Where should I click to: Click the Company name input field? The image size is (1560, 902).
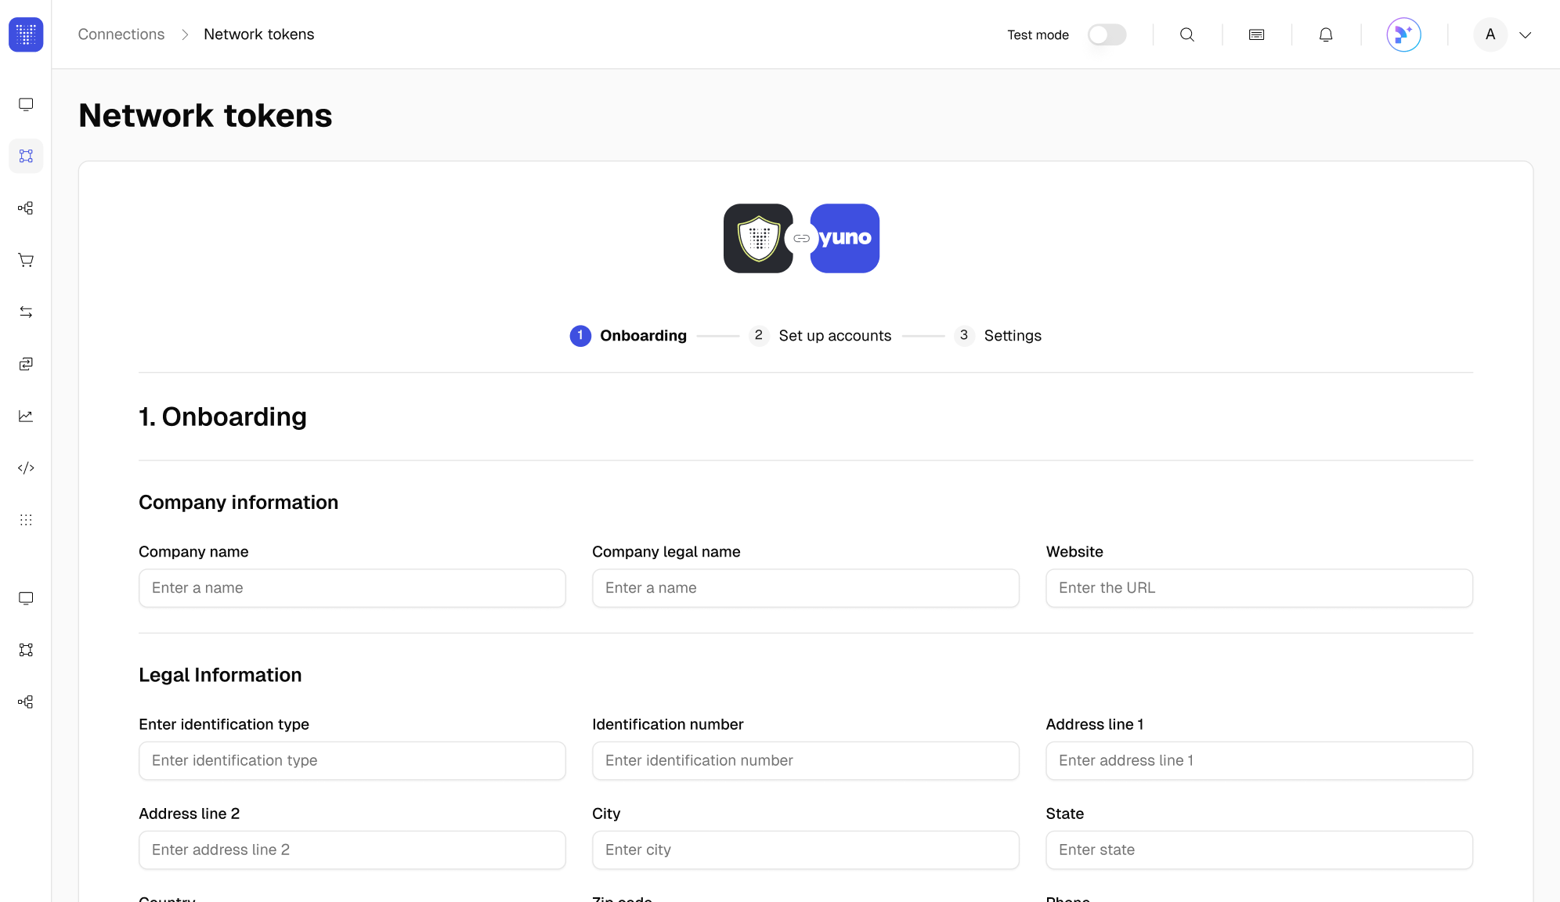click(352, 588)
